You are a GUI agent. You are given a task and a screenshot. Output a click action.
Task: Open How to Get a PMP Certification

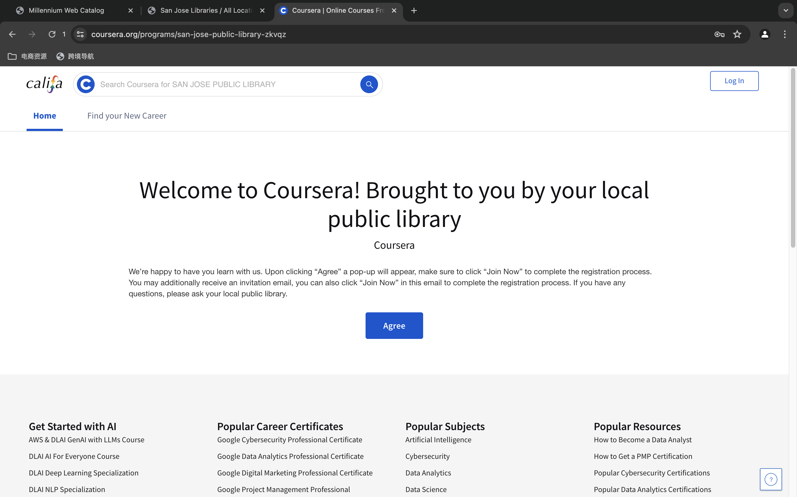643,456
